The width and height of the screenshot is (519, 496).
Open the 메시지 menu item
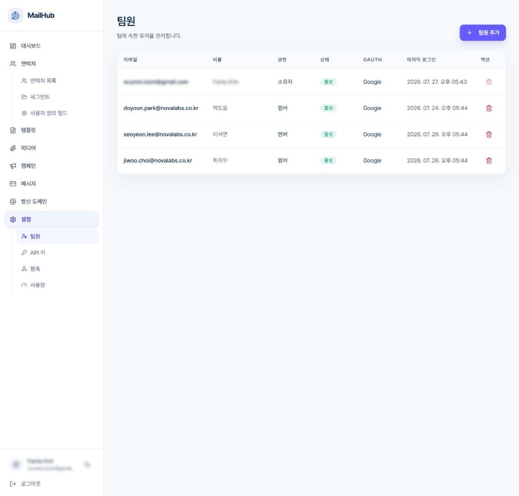[52, 183]
